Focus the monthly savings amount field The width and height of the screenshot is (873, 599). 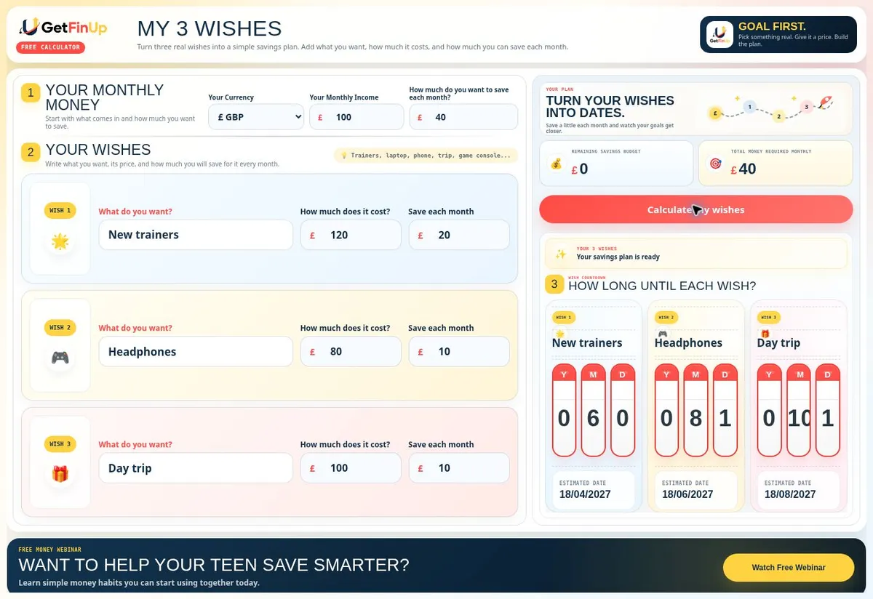(x=463, y=117)
